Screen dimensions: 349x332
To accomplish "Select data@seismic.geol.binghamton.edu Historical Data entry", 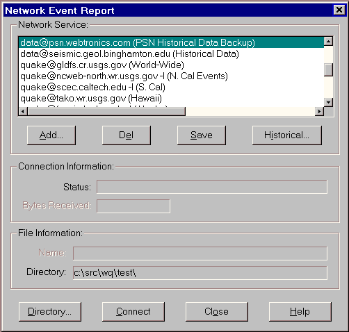I will (171, 53).
